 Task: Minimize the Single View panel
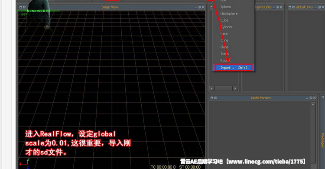pyautogui.click(x=196, y=7)
